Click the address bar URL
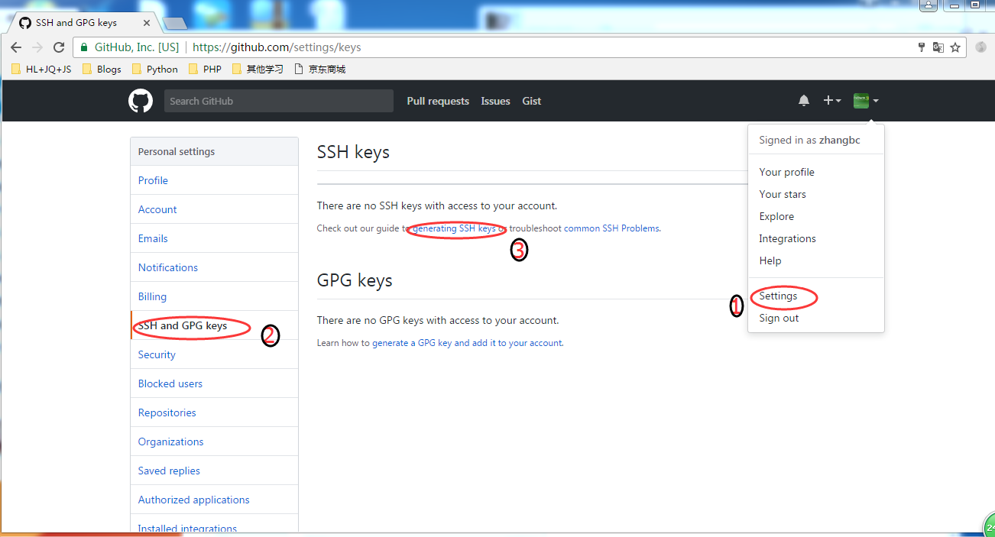Viewport: 995px width, 537px height. click(277, 47)
